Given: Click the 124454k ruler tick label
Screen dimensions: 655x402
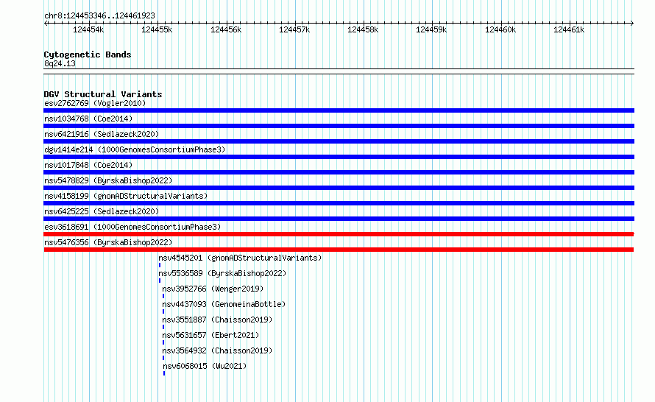Looking at the screenshot, I should 88,29.
